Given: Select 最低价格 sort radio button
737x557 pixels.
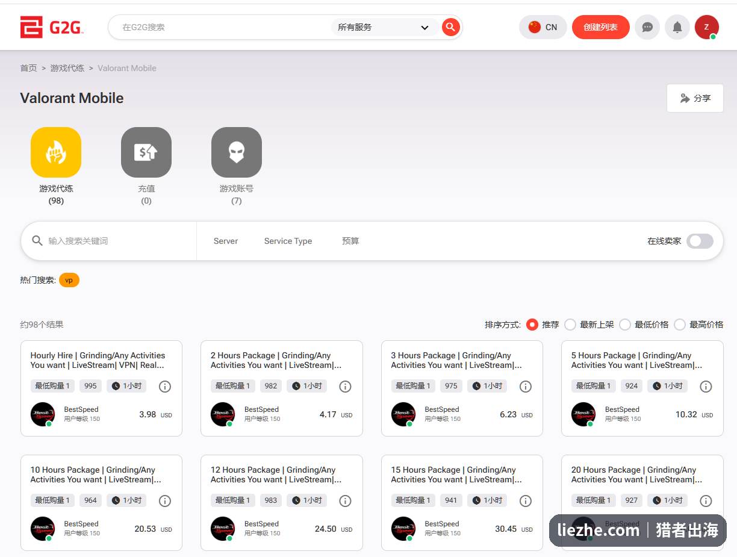Looking at the screenshot, I should (x=625, y=325).
